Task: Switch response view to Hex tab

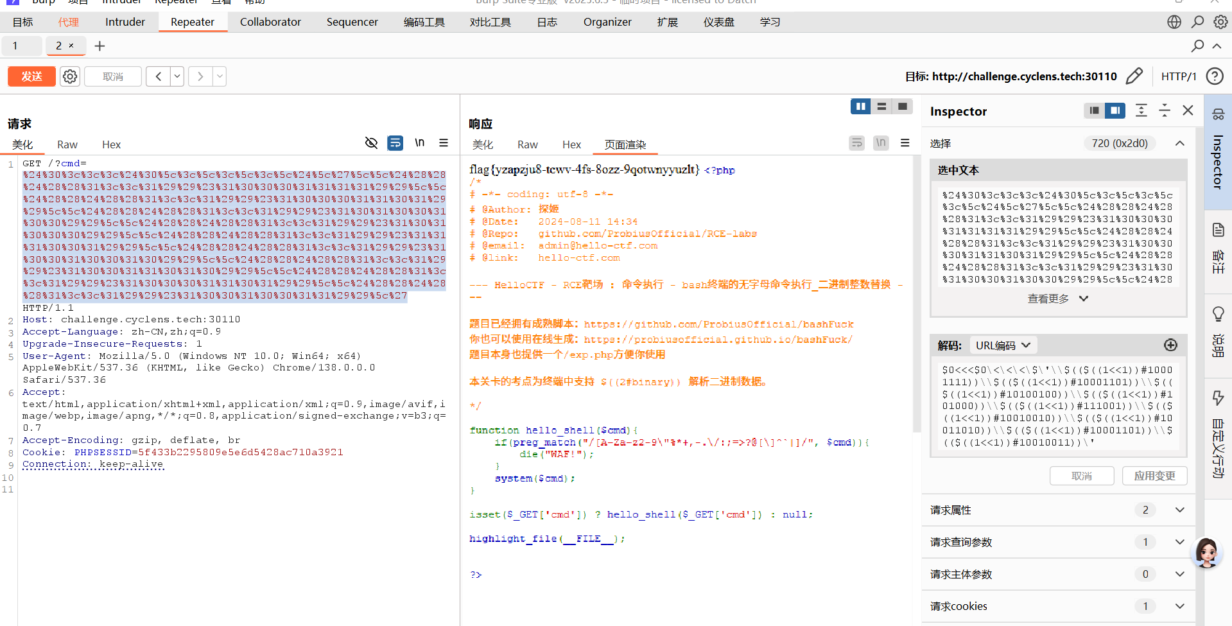Action: (x=571, y=144)
